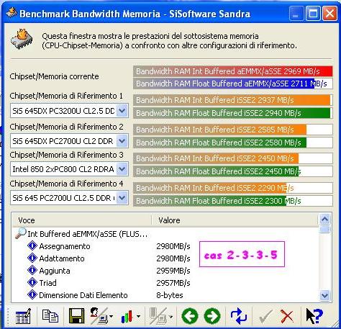This screenshot has height=329, width=341.
Task: Click the blue Float Buffered 2711 MB/s bar
Action: pos(233,84)
